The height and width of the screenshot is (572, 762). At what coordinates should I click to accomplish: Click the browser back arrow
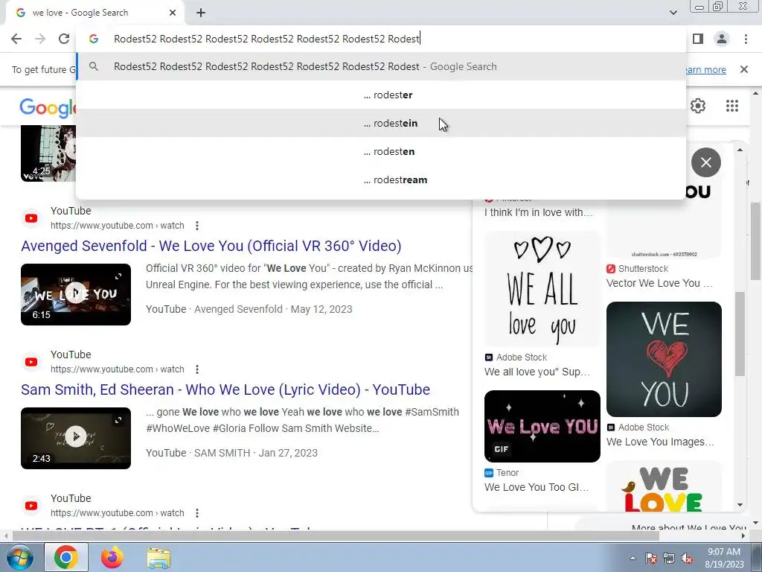pos(16,39)
